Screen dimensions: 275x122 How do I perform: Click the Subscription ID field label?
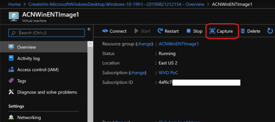coord(118,82)
